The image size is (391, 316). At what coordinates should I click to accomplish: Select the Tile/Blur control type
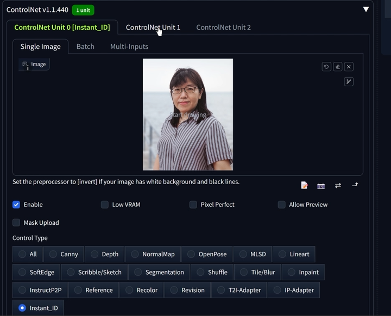click(257, 272)
